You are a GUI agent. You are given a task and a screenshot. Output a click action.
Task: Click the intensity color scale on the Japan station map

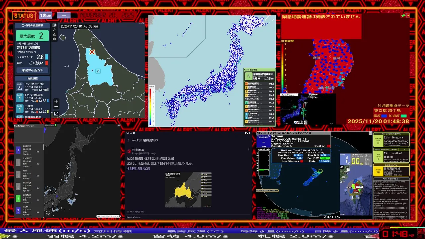coord(152,105)
